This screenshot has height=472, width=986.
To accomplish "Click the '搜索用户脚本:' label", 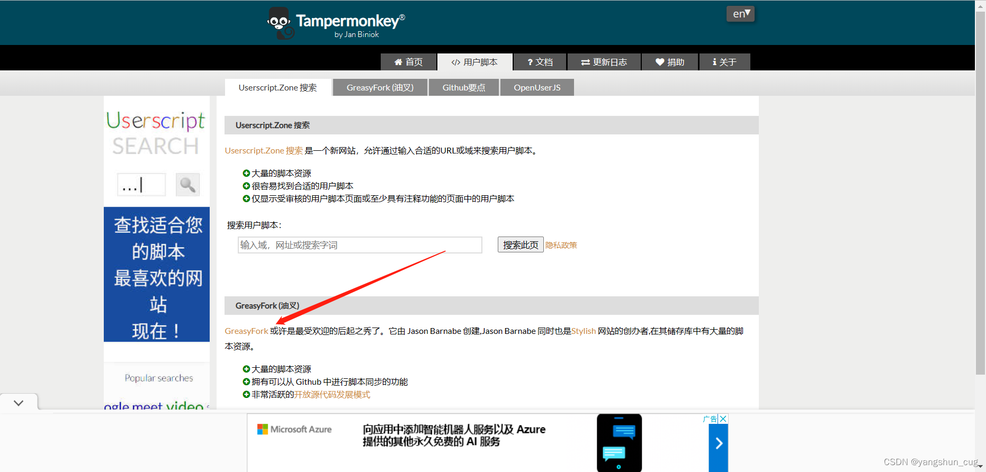I will pos(254,225).
